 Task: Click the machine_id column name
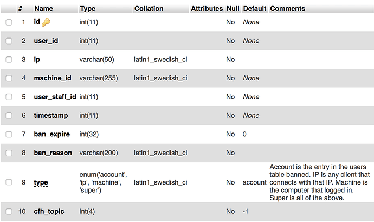tap(53, 78)
